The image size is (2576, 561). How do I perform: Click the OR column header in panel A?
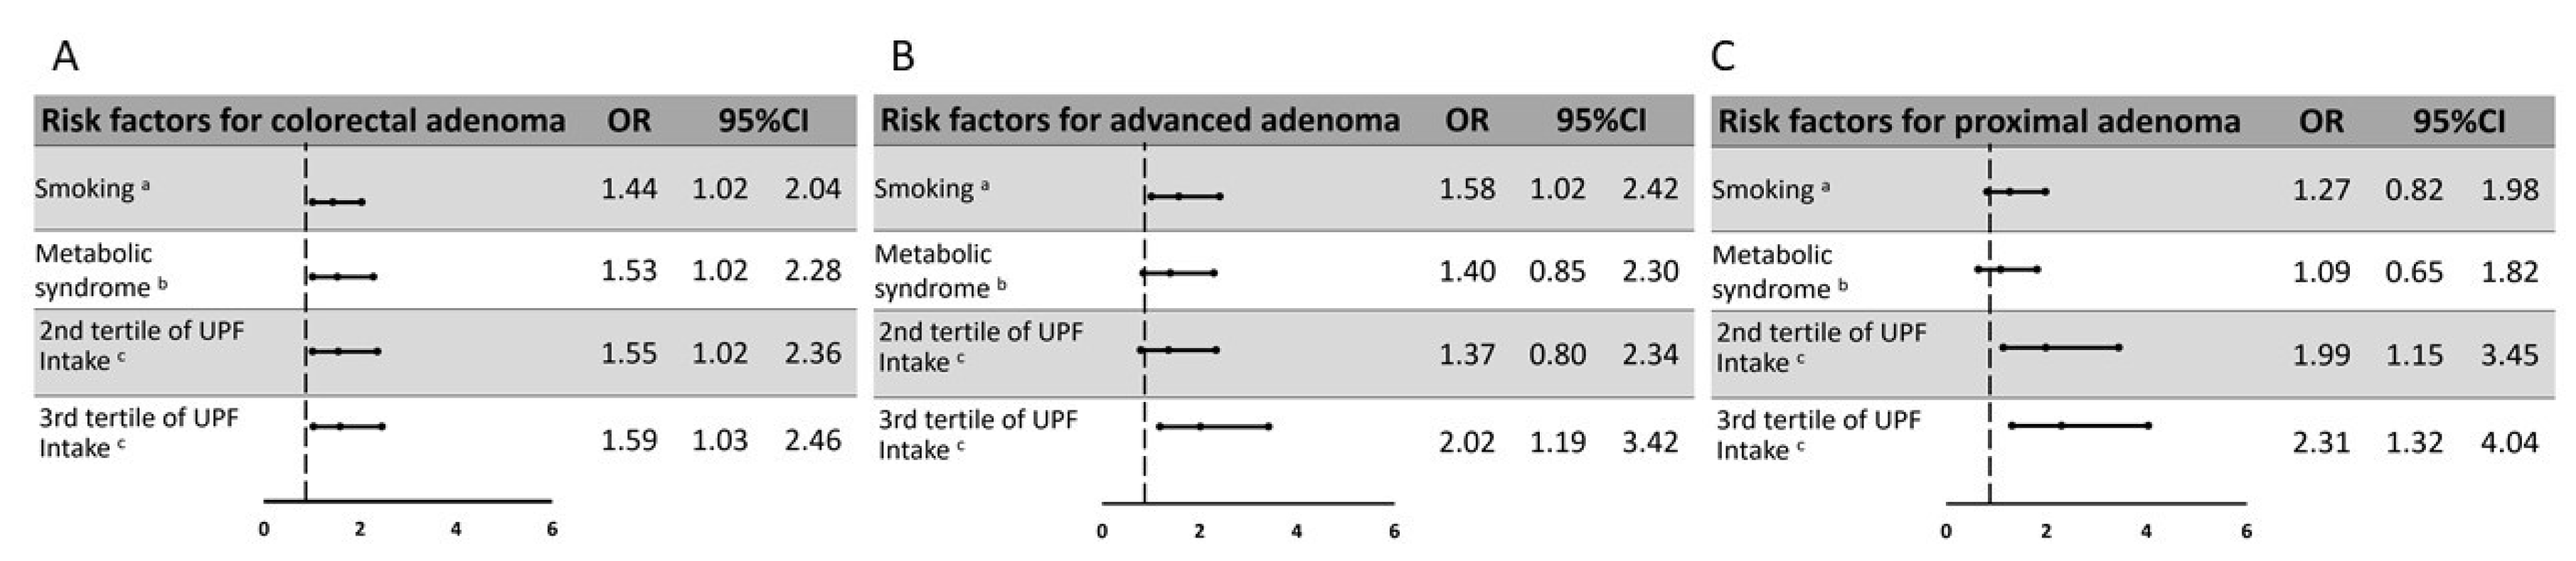pos(629,121)
